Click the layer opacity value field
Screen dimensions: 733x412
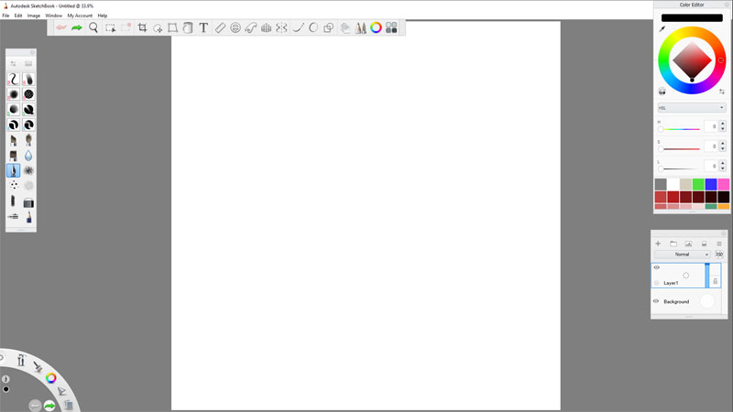[719, 255]
